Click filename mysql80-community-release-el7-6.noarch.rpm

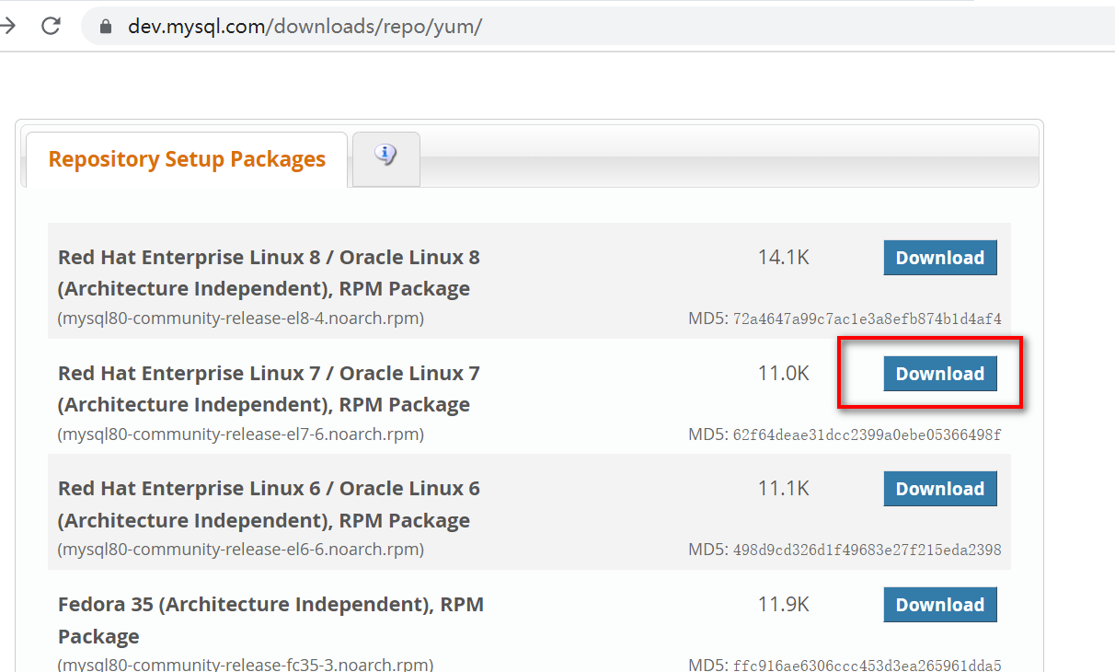click(241, 434)
